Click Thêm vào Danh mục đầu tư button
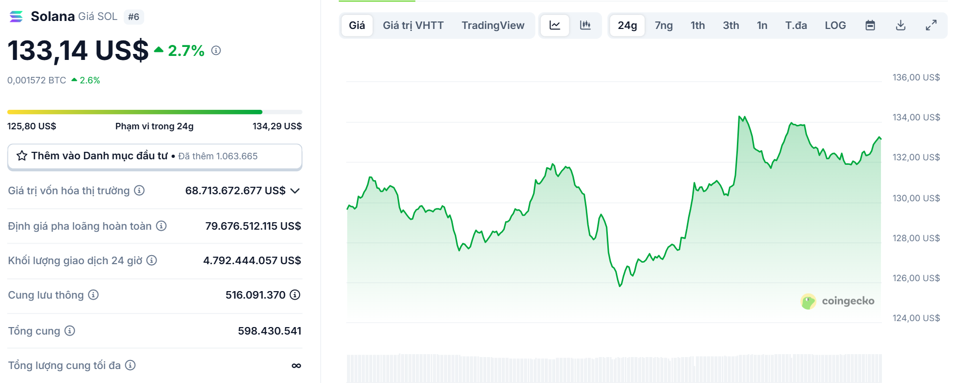Screen dimensions: 956x383 (155, 156)
